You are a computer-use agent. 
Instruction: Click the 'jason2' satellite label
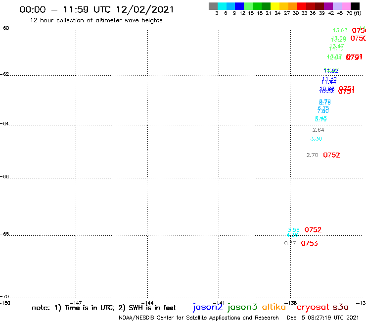tap(208, 307)
